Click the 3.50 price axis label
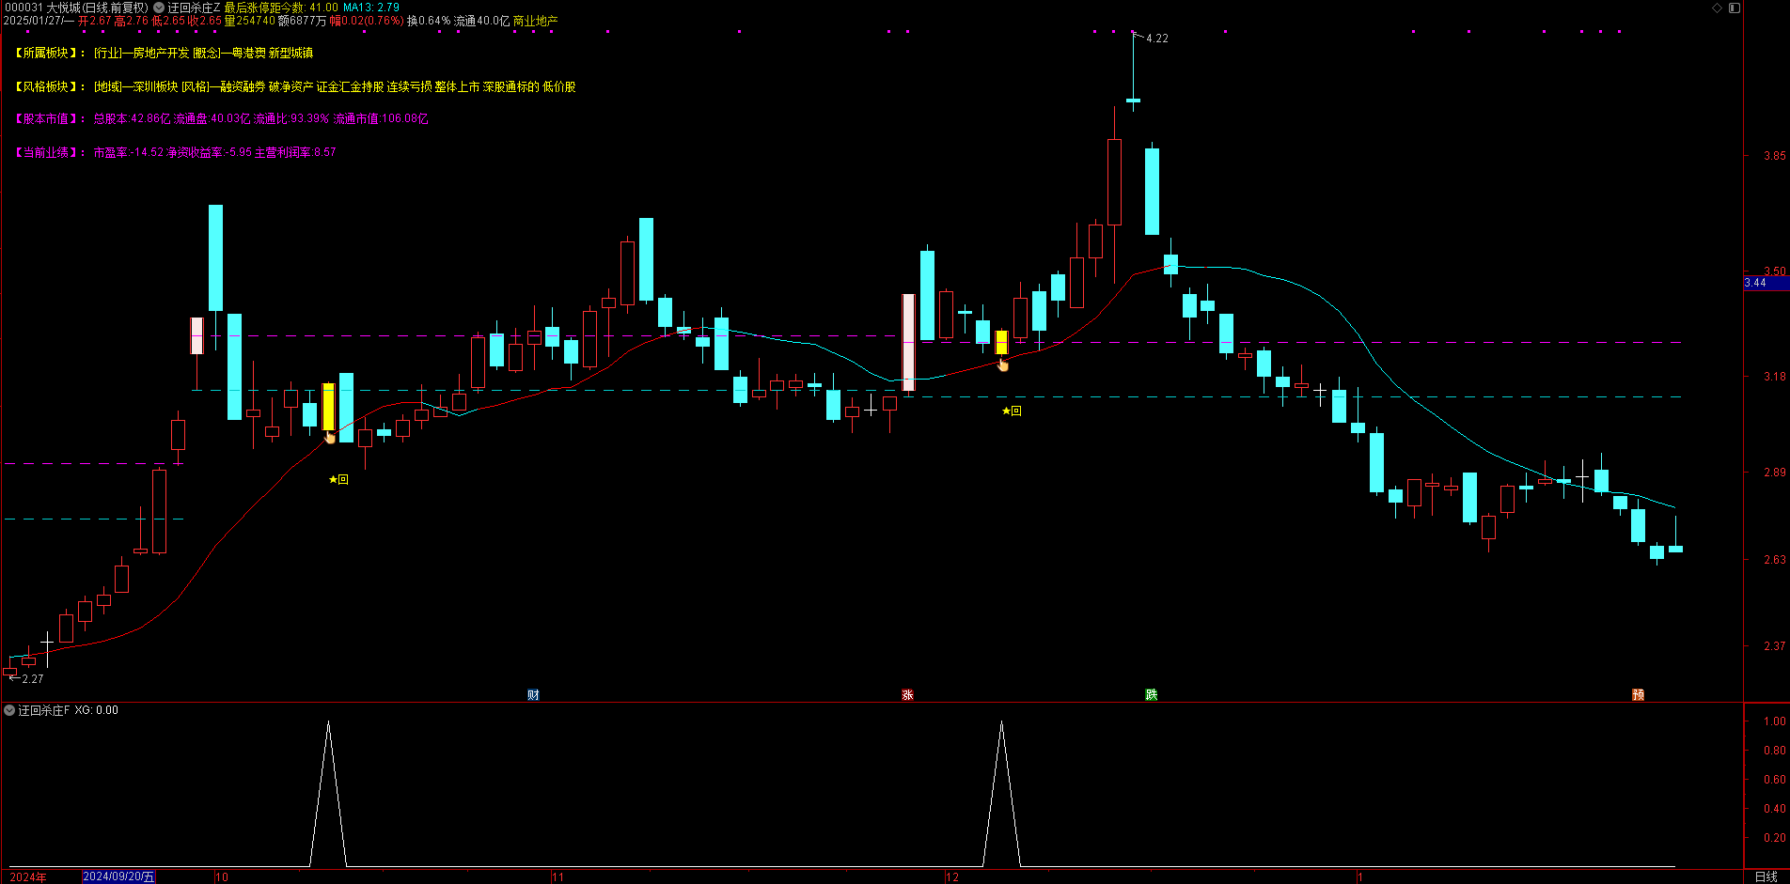 click(x=1774, y=271)
